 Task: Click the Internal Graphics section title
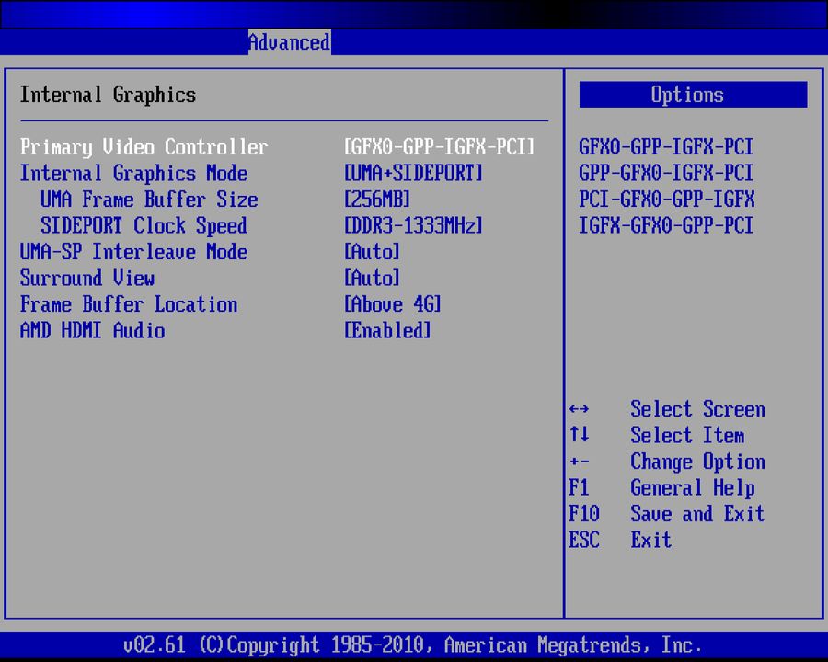(107, 95)
